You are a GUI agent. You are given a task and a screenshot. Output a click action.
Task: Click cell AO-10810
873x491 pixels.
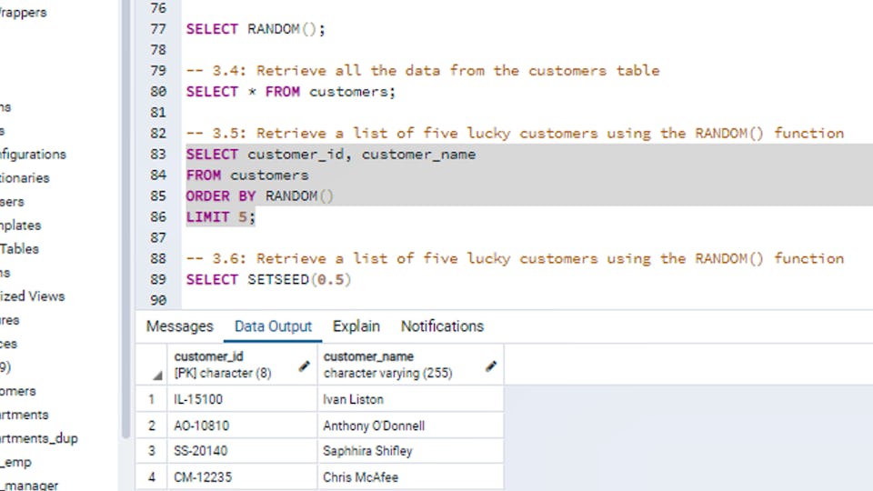click(x=242, y=426)
